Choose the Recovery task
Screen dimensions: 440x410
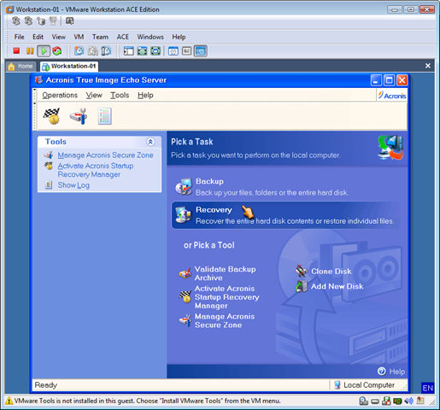[x=285, y=215]
